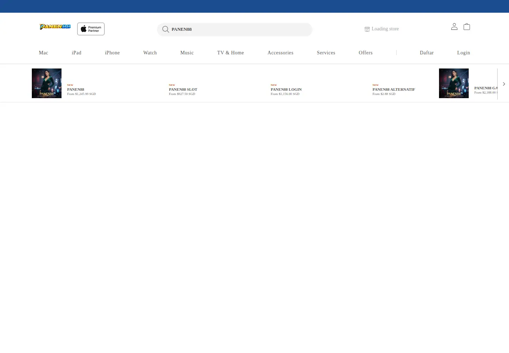Click the search magnifier icon
This screenshot has height=353, width=509.
pyautogui.click(x=165, y=29)
